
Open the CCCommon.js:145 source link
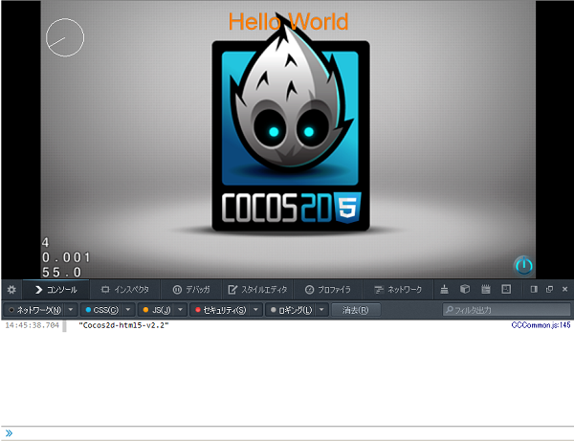(541, 325)
